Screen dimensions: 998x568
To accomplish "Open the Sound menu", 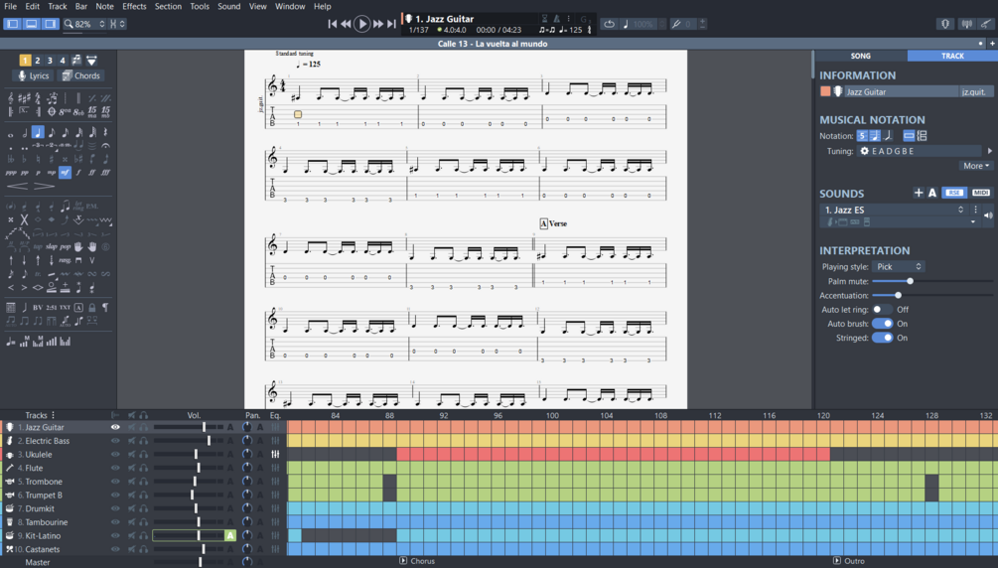I will tap(229, 6).
